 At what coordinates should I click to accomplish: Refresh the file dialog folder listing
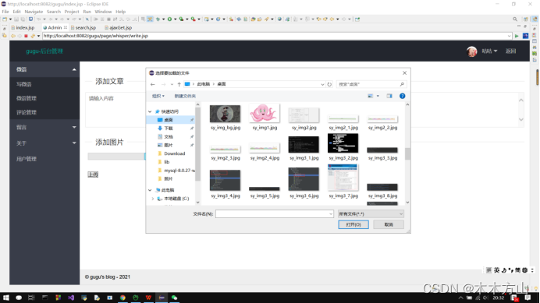[x=329, y=84]
